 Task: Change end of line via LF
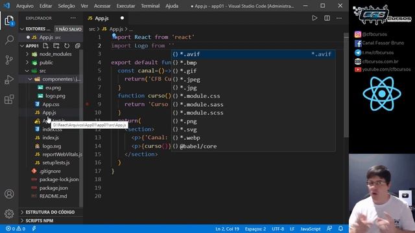[292, 228]
